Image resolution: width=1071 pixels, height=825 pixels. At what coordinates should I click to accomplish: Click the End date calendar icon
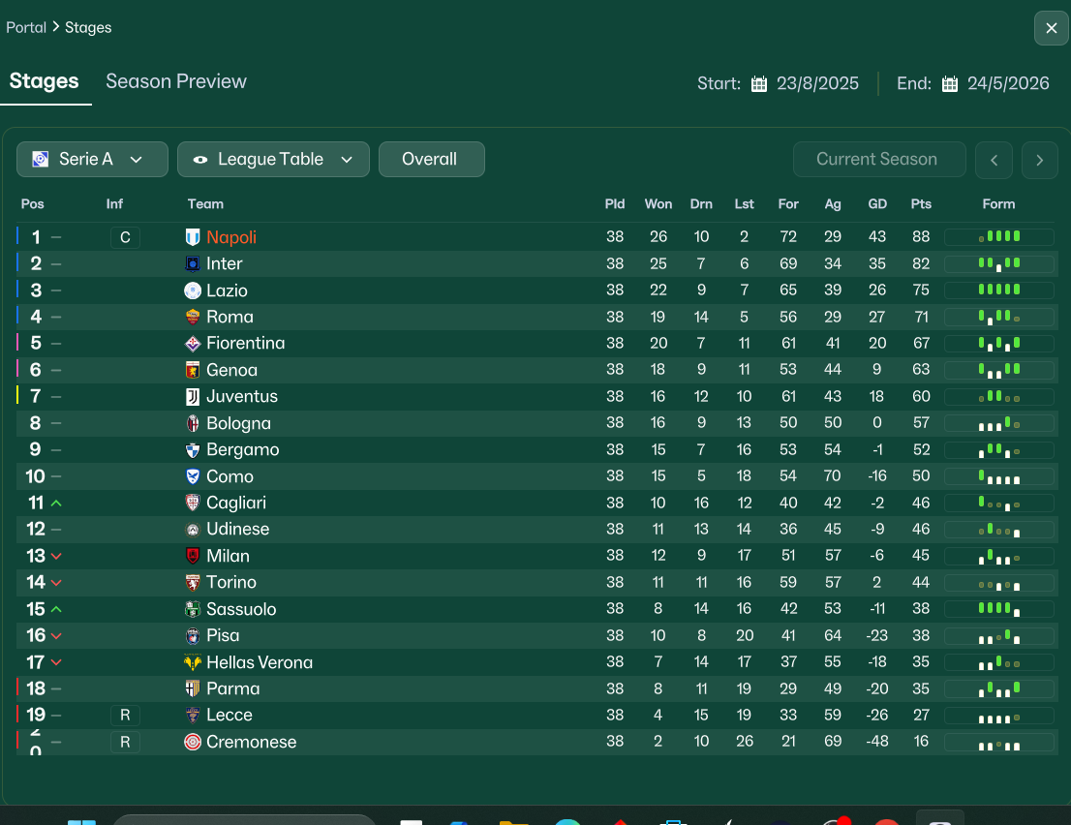click(950, 83)
